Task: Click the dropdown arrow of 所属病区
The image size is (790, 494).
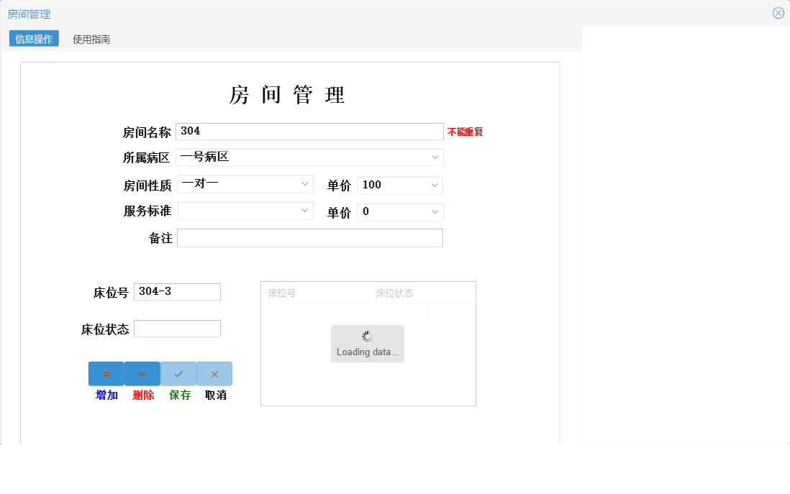Action: 435,157
